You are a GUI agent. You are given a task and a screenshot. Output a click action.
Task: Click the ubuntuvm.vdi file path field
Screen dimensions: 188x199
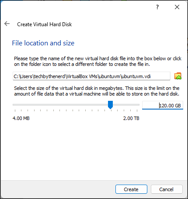click(x=91, y=76)
